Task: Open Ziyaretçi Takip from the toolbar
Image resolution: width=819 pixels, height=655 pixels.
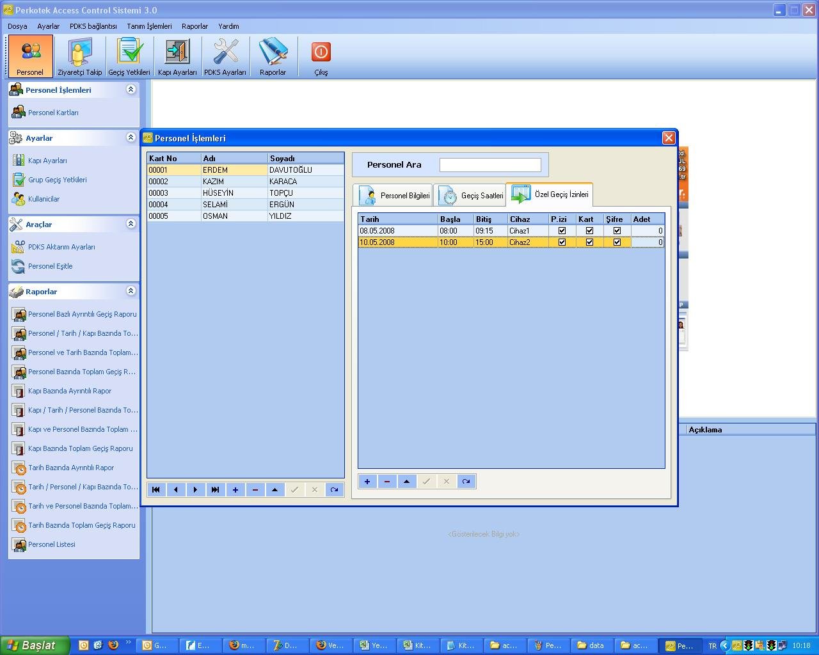Action: pos(79,56)
